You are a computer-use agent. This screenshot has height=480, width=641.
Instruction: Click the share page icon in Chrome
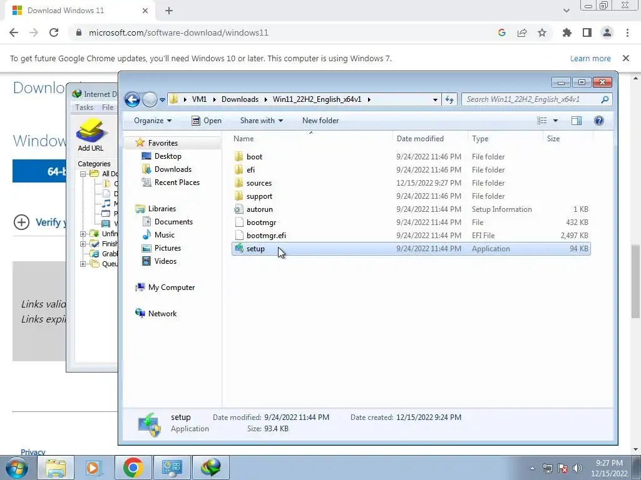point(522,32)
